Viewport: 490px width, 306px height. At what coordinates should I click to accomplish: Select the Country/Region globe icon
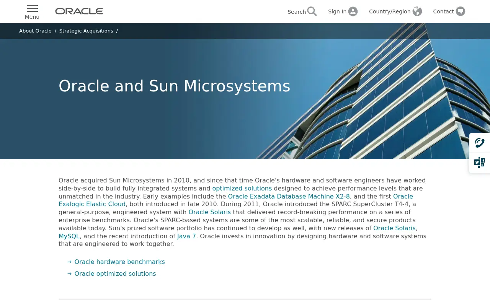417,11
